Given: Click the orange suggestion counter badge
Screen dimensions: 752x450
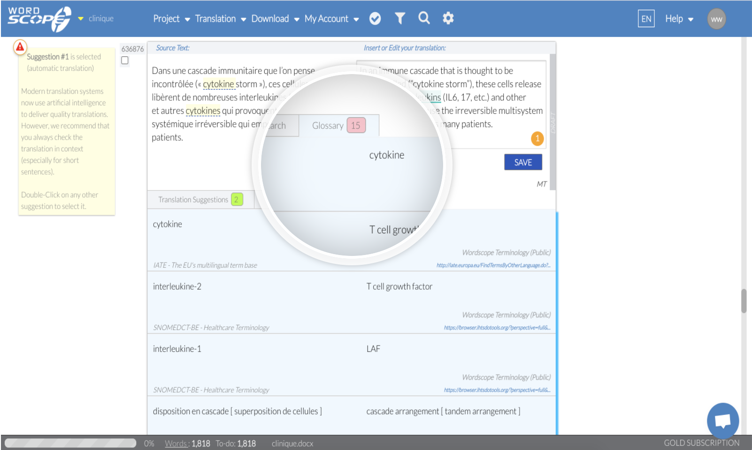Looking at the screenshot, I should (537, 139).
